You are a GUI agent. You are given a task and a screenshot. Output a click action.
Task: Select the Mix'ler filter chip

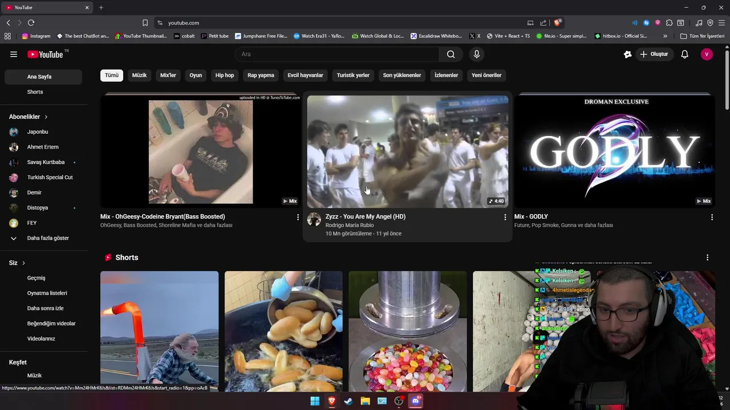coord(168,75)
